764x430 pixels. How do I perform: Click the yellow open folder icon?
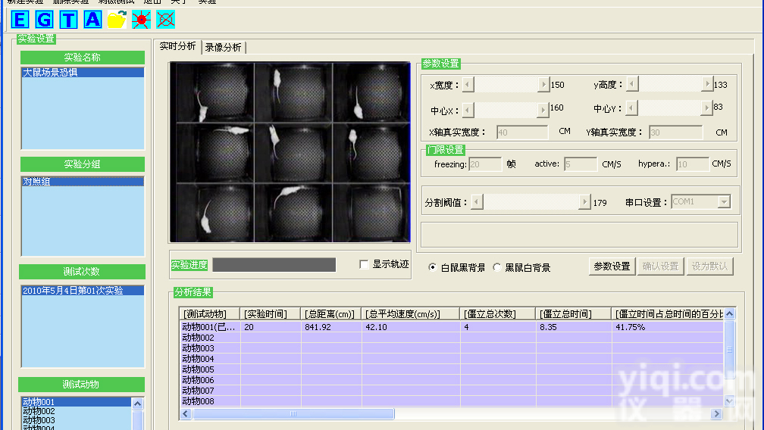point(116,20)
